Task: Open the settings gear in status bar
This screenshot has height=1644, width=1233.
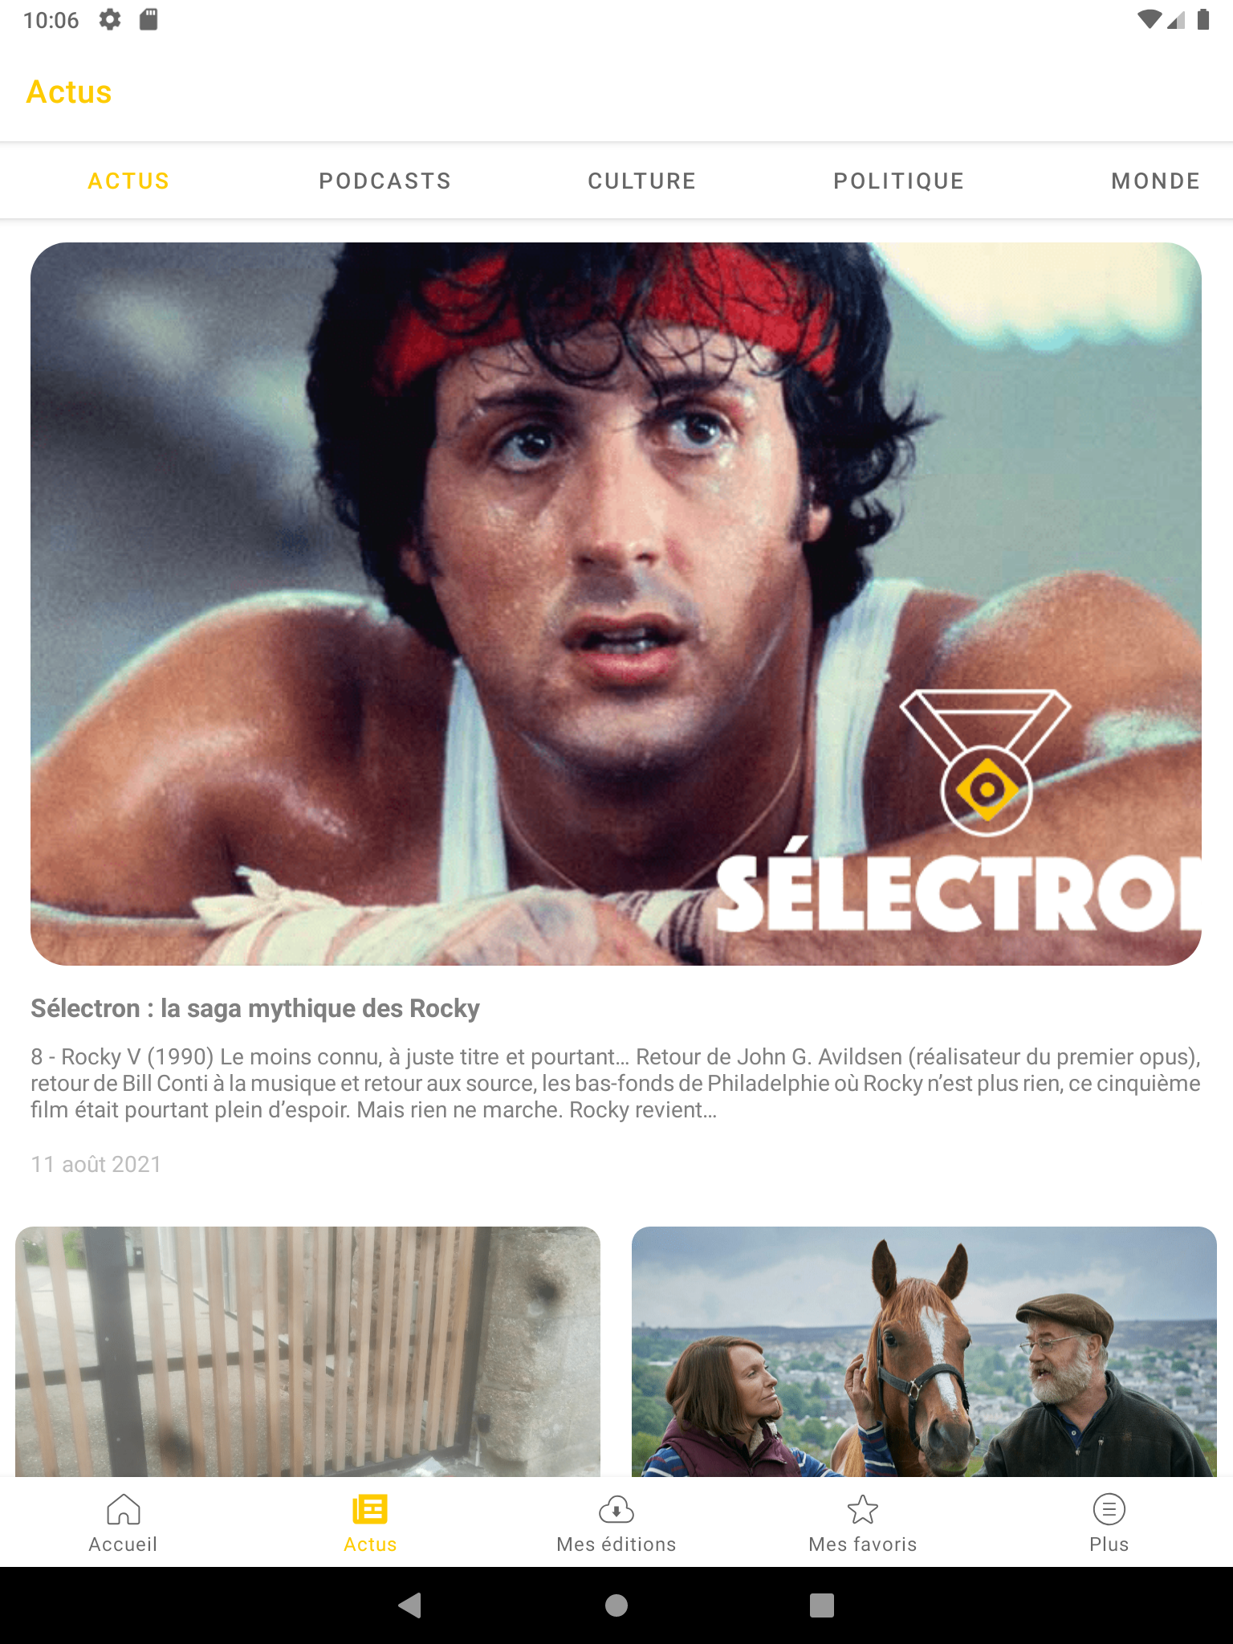Action: point(110,19)
